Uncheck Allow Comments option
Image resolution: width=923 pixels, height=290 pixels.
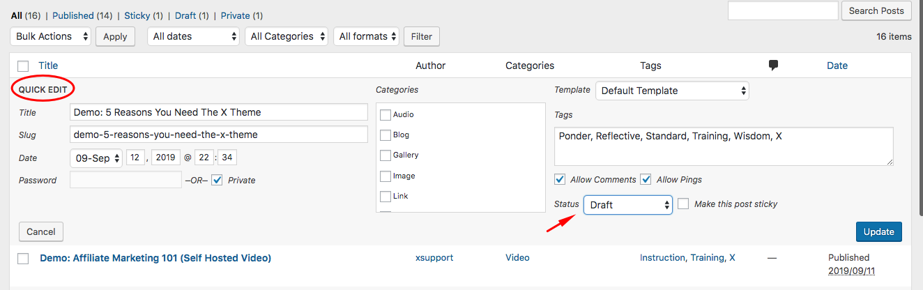560,179
